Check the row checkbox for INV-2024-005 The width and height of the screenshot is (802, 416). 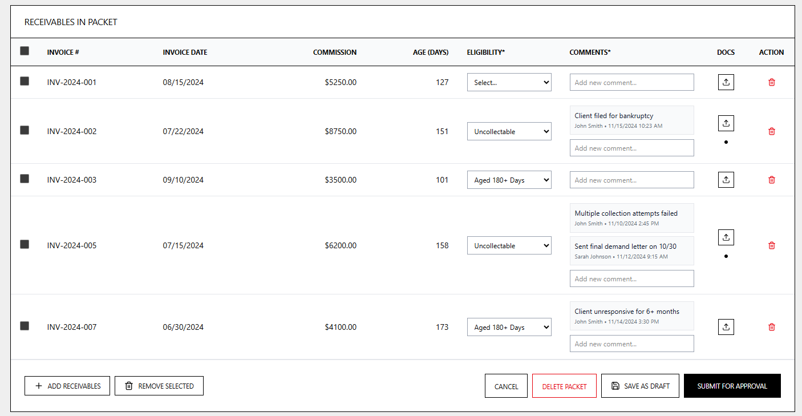pos(24,244)
